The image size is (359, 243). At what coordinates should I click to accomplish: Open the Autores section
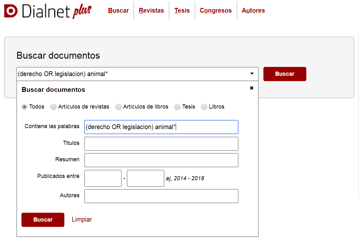point(253,10)
